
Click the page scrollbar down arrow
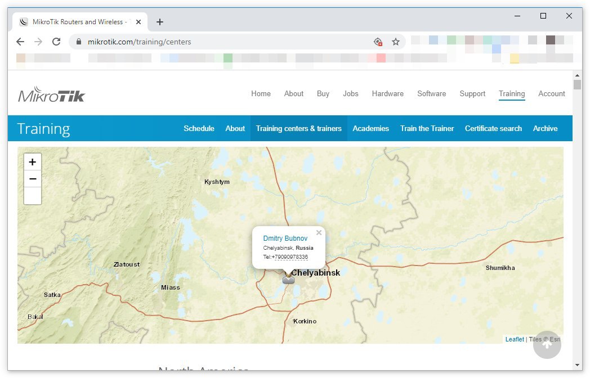click(577, 365)
